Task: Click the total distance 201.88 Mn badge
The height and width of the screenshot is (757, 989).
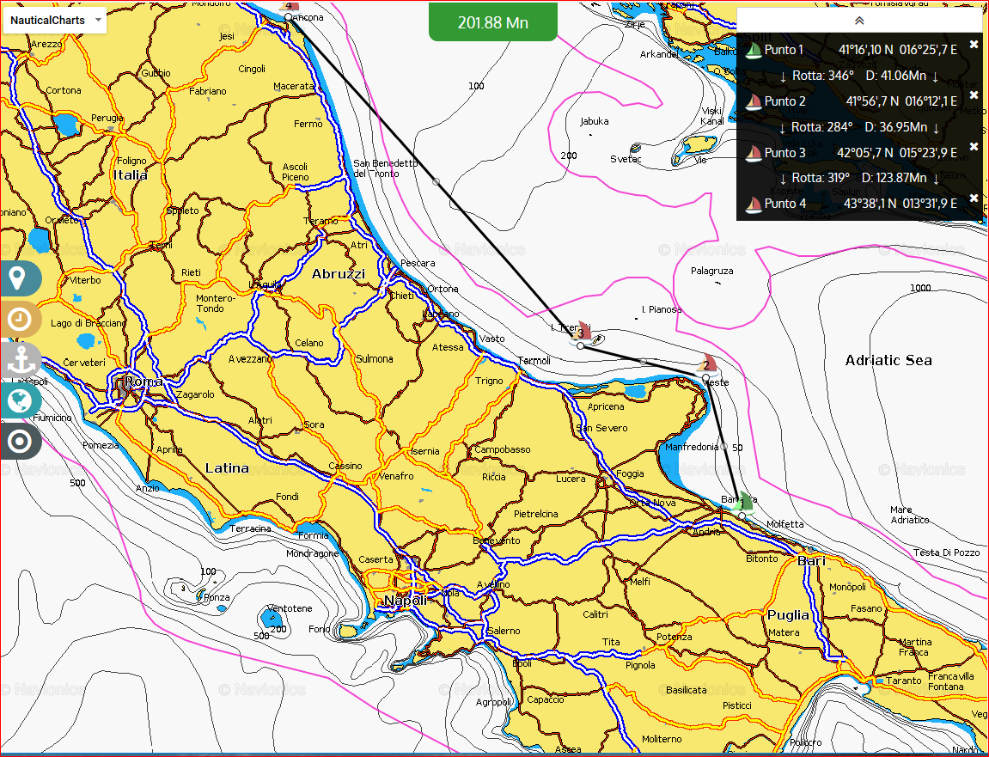Action: coord(492,22)
